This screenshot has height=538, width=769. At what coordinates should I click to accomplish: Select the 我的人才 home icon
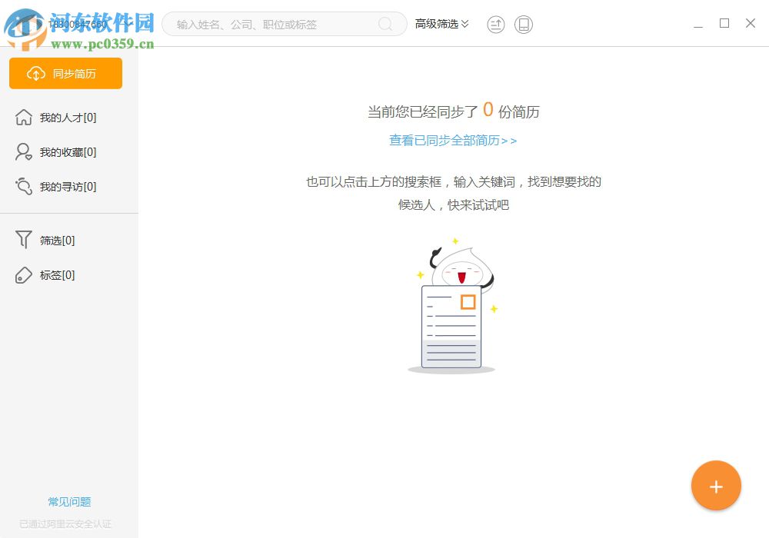tap(22, 117)
